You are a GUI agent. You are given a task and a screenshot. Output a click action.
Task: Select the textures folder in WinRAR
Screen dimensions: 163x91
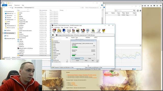[55, 57]
